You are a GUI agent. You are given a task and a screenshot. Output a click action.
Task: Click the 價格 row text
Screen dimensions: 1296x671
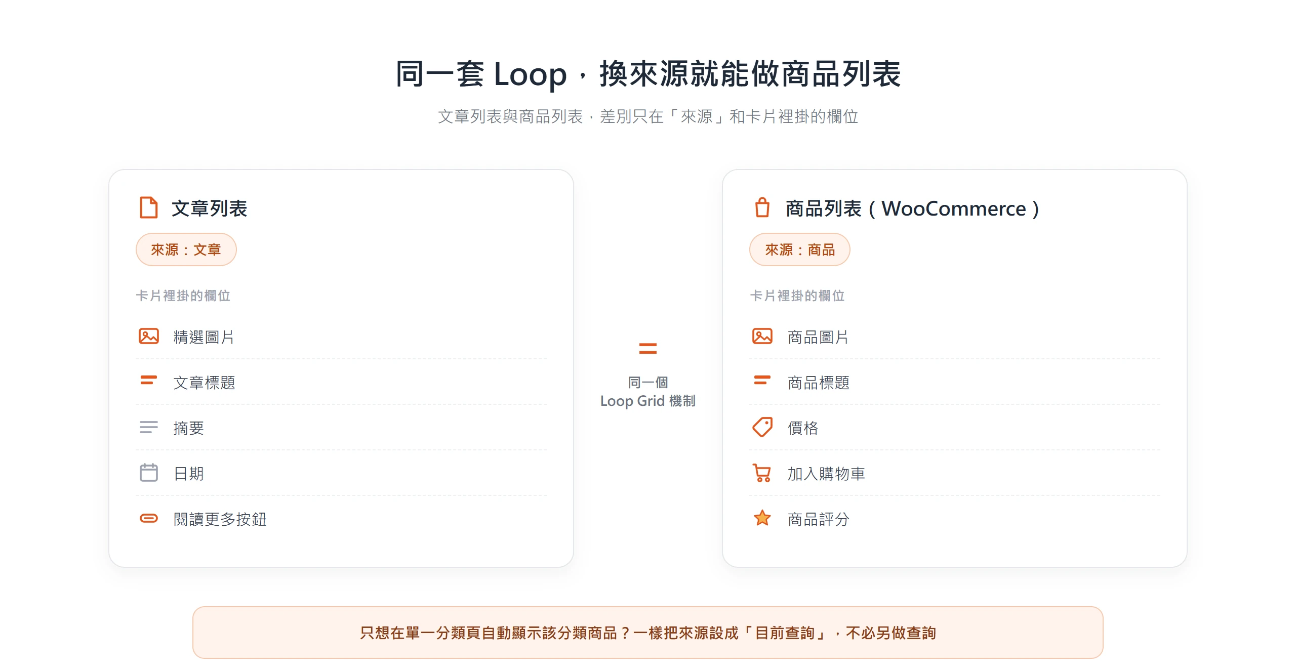click(802, 428)
